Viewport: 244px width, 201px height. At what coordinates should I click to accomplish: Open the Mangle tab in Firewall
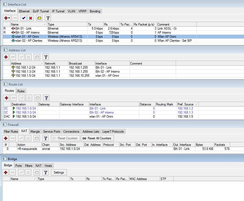coord(35,132)
